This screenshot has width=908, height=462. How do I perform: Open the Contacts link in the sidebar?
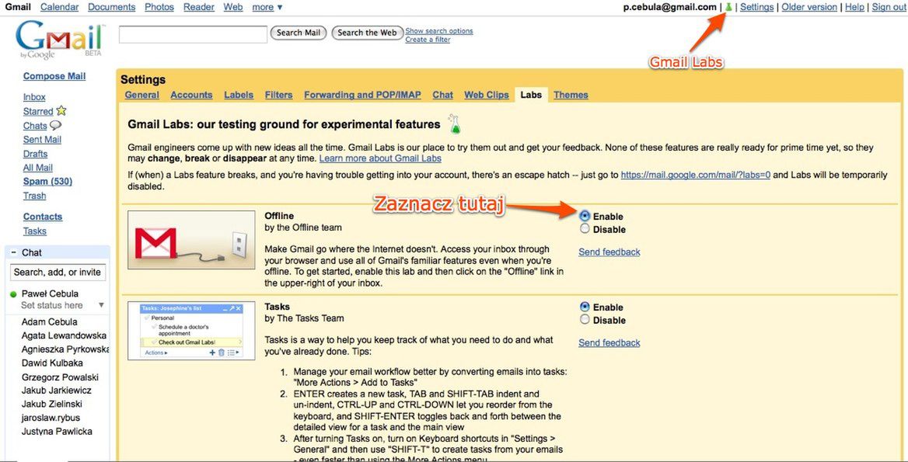click(x=43, y=217)
